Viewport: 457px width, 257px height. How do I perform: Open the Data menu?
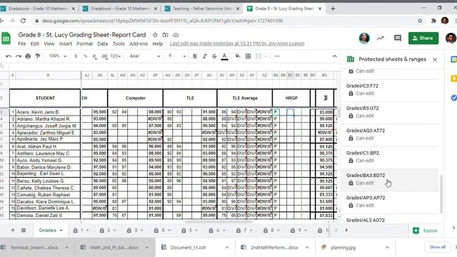point(102,44)
